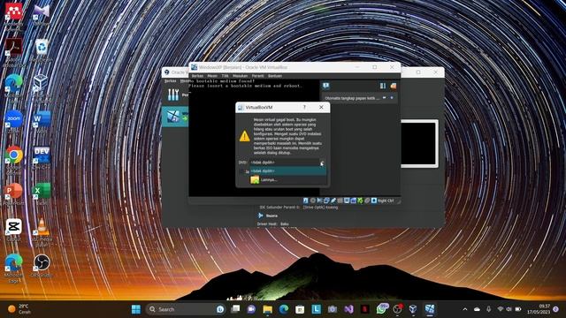Click 'Driver Host: Baku' text in Manager

(x=273, y=223)
